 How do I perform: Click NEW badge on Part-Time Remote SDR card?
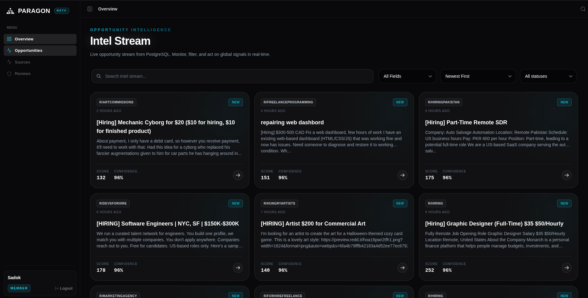click(x=564, y=102)
